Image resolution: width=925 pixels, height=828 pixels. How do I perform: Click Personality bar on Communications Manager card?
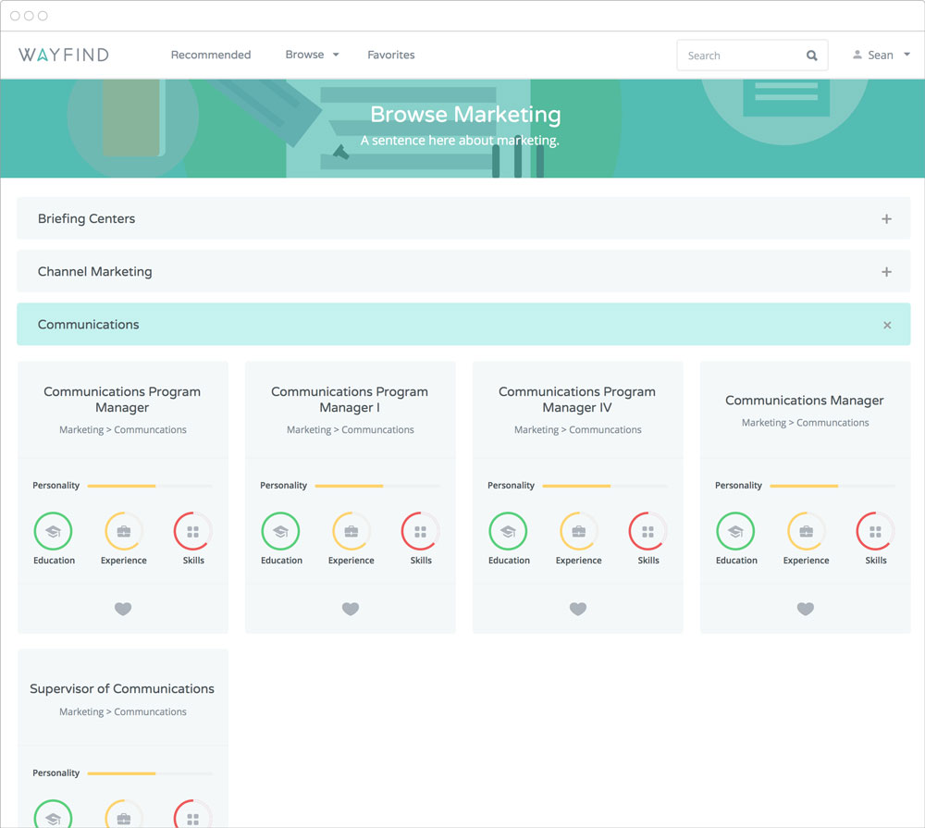pos(832,486)
